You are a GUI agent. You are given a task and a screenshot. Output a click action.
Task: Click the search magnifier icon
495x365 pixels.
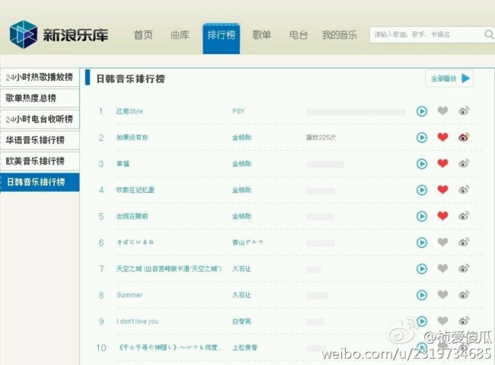click(489, 34)
